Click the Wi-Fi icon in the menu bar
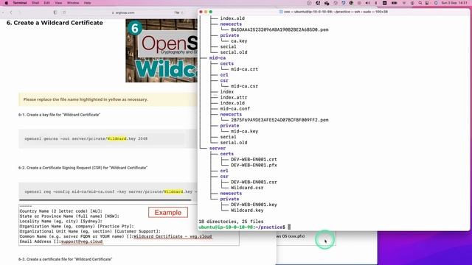The image size is (472, 265). [404, 3]
